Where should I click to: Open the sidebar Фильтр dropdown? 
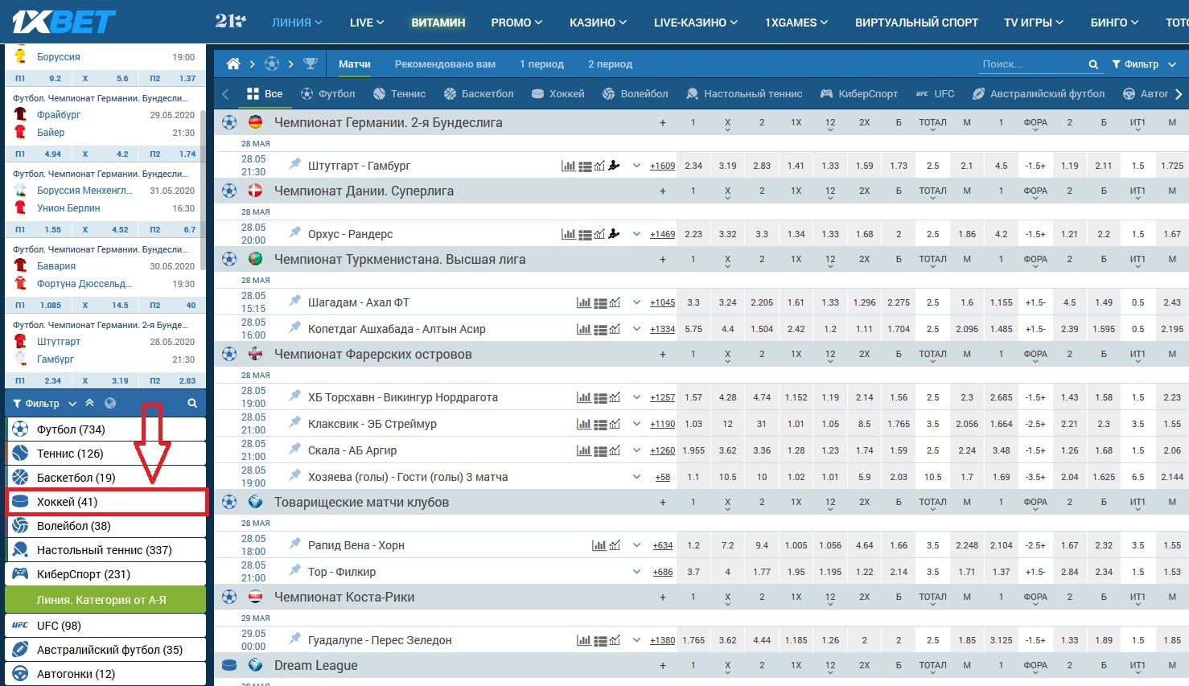(44, 403)
